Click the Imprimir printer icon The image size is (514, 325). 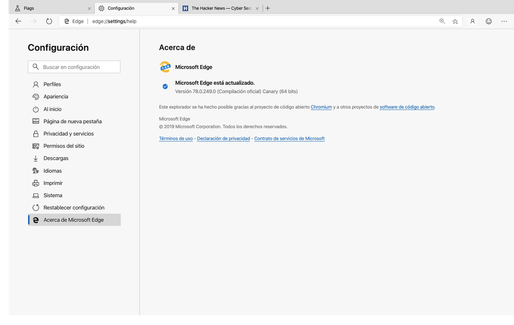36,183
